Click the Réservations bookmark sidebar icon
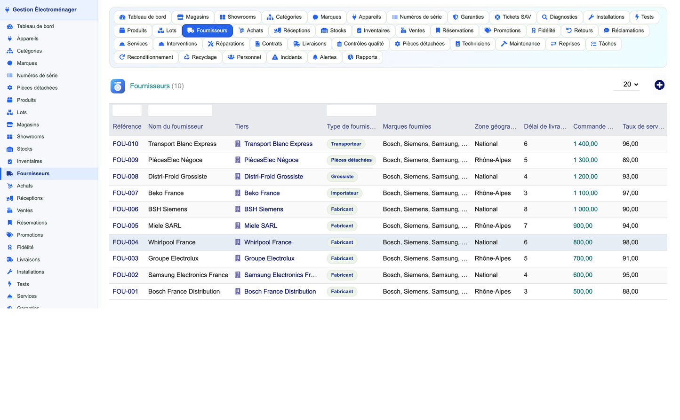 [x=9, y=223]
